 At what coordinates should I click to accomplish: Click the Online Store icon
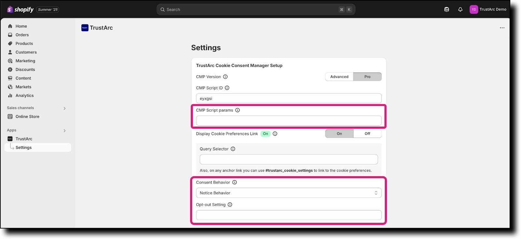pos(10,117)
